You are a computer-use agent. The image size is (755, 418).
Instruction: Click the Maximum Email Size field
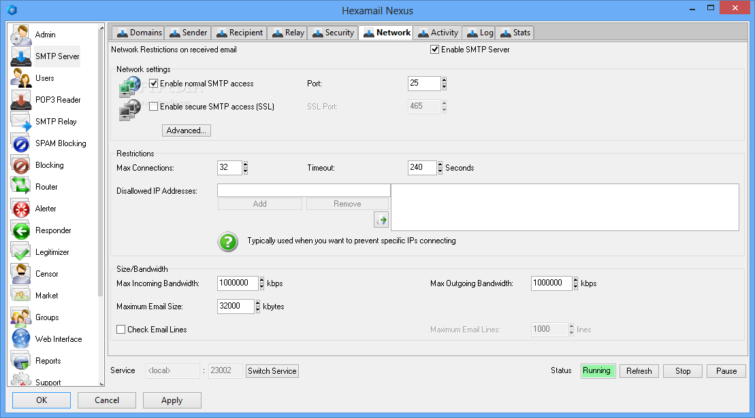click(x=236, y=307)
